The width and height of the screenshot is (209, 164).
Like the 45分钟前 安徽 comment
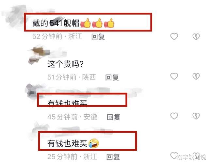174,116
